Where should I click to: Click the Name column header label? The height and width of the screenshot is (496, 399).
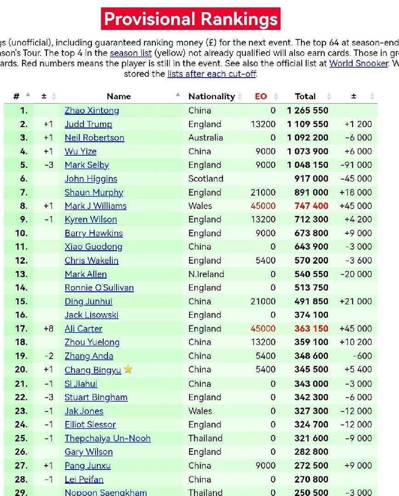coord(119,96)
